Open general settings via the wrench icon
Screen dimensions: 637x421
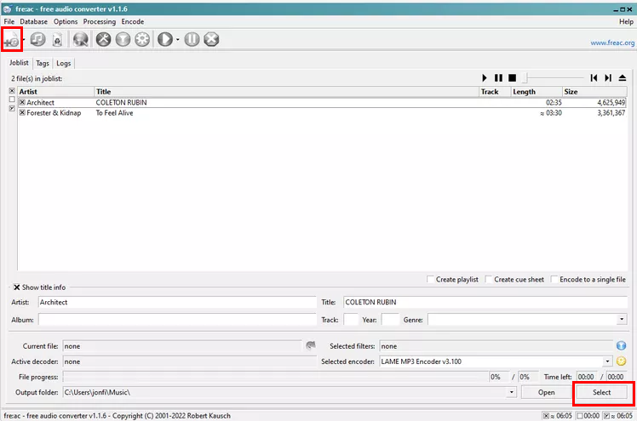point(104,39)
